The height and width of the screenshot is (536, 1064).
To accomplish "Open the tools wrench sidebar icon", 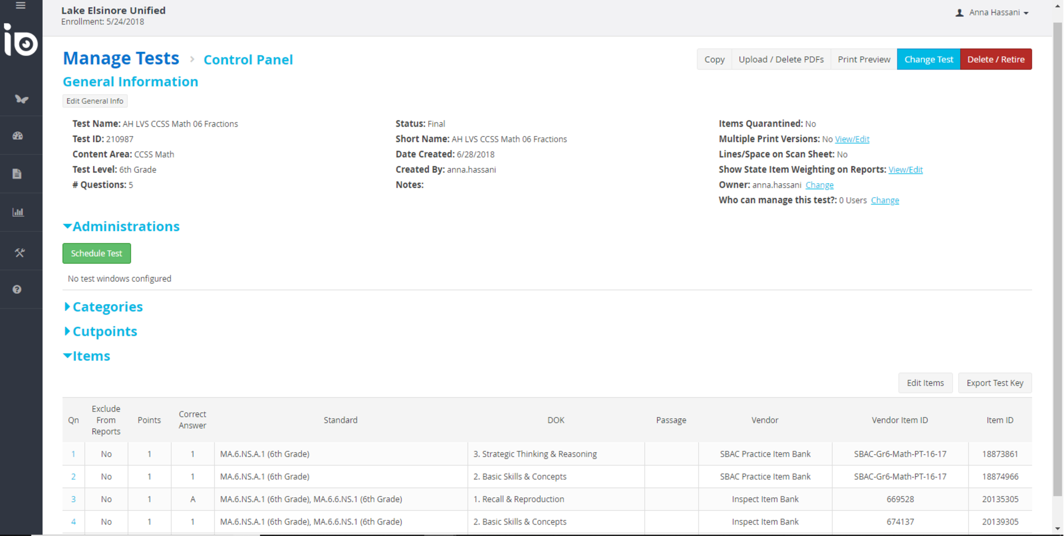I will (20, 253).
